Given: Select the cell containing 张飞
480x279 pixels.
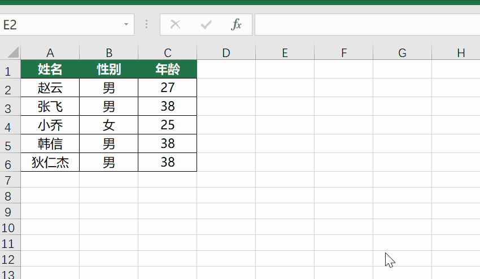Looking at the screenshot, I should point(50,107).
